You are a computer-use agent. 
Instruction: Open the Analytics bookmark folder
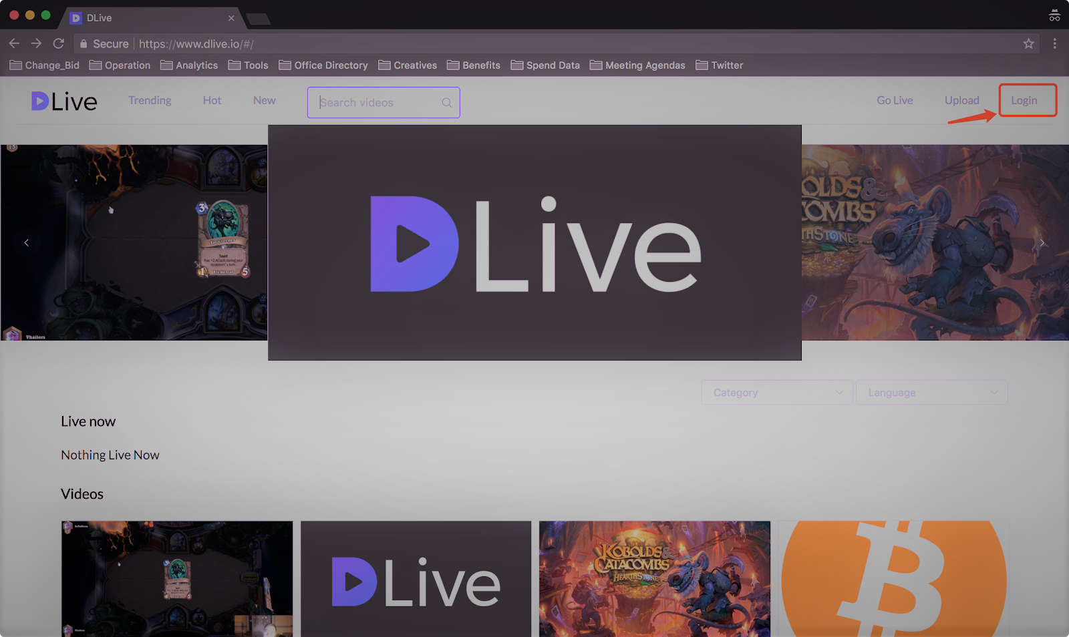pos(189,65)
